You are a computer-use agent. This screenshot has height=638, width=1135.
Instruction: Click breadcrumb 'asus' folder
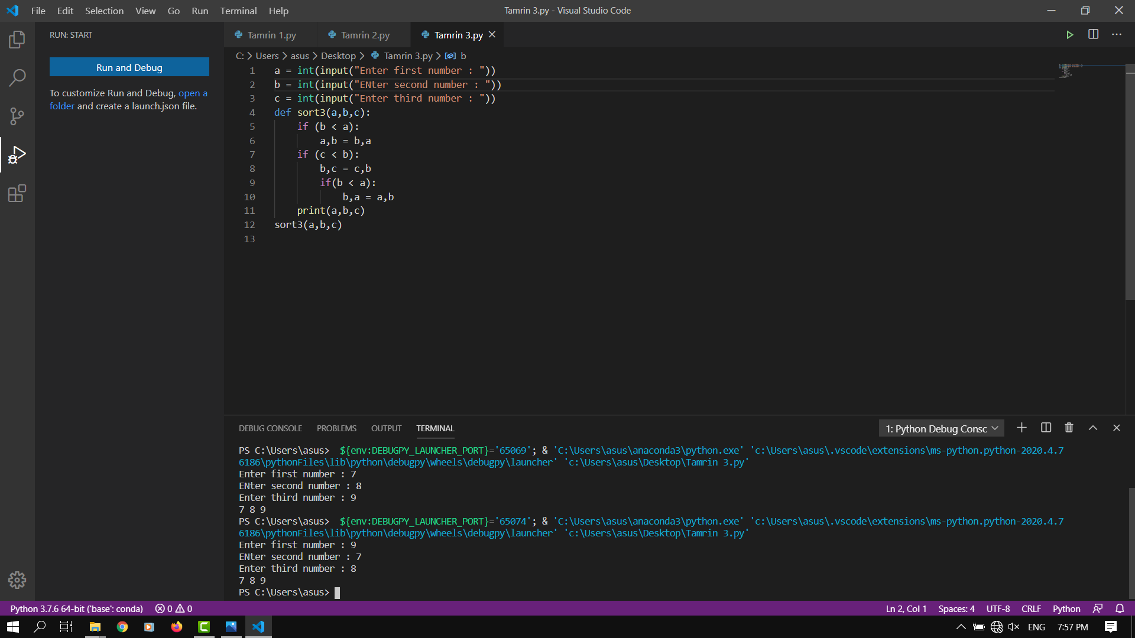(x=300, y=56)
